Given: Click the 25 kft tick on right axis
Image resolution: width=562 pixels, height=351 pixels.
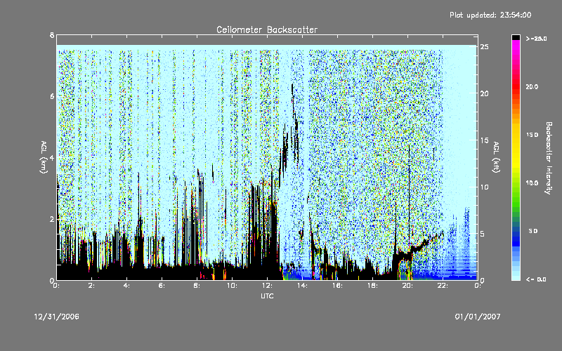Looking at the screenshot, I should coord(485,47).
